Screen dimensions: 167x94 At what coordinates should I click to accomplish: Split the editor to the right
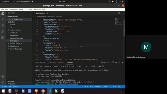(119, 13)
